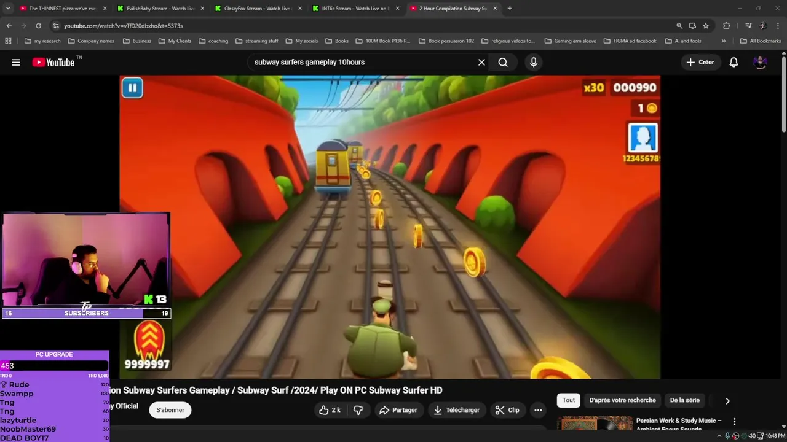Open options for Persian Work & Study Music

[734, 422]
